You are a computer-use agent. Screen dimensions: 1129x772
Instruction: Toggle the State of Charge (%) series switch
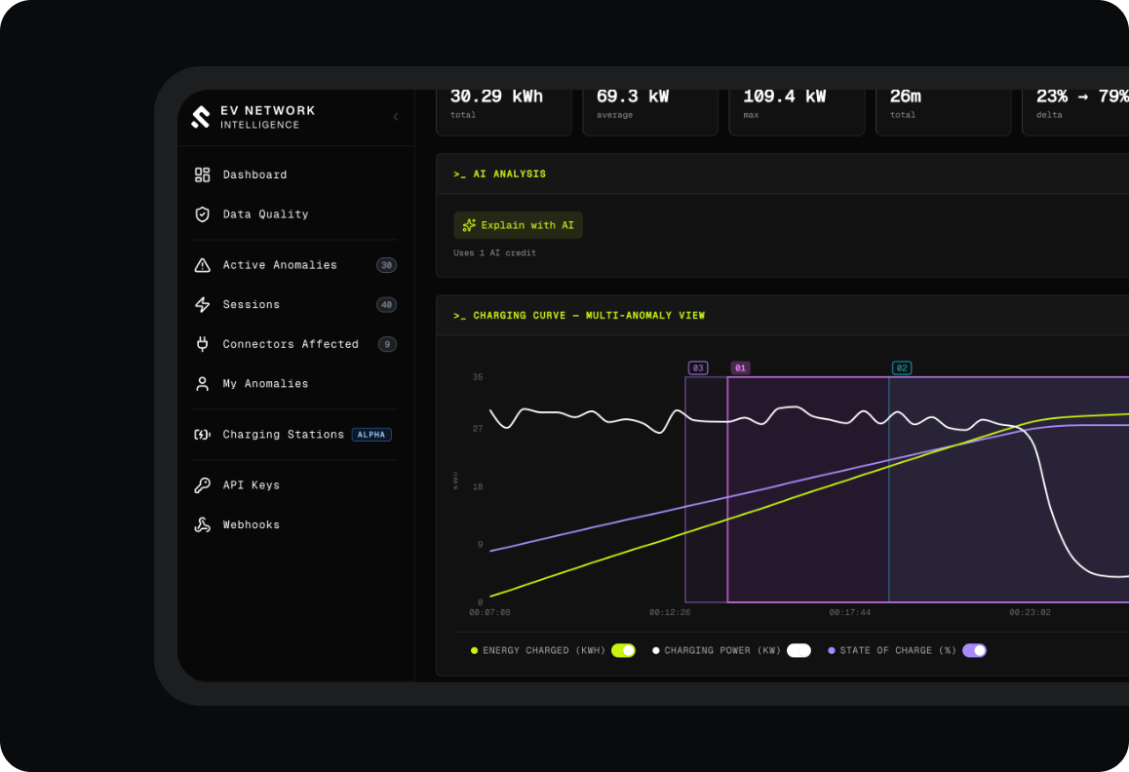click(974, 650)
